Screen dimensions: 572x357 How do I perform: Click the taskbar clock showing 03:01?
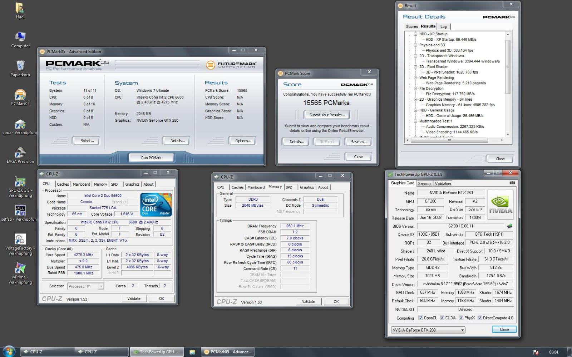point(554,352)
